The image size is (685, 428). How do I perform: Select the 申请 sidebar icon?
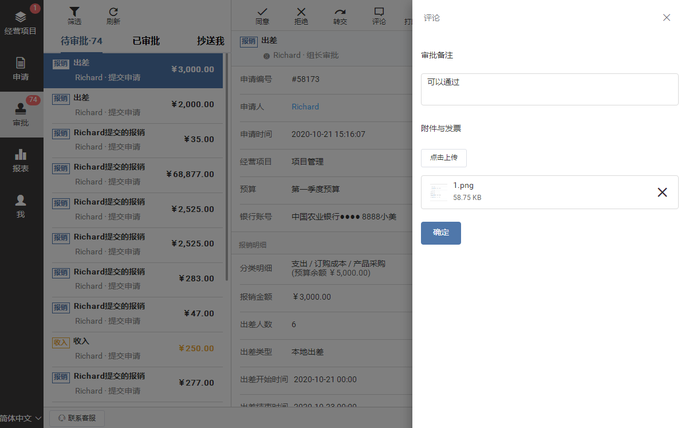(x=21, y=69)
